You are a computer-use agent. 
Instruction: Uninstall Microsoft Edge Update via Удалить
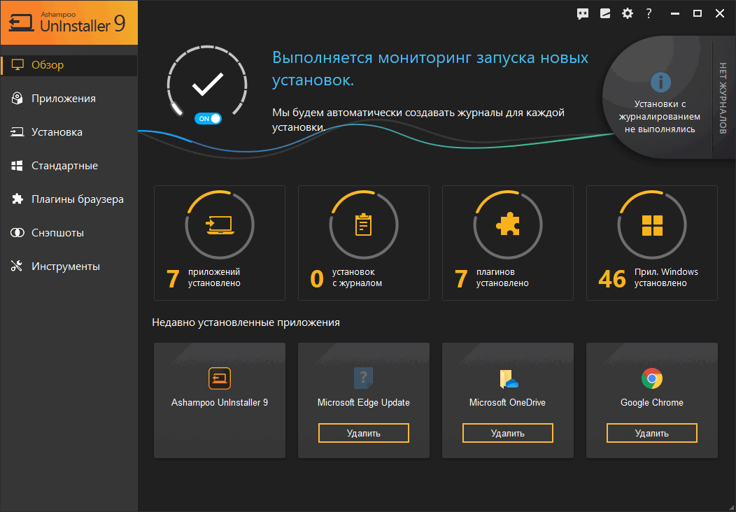pos(363,432)
